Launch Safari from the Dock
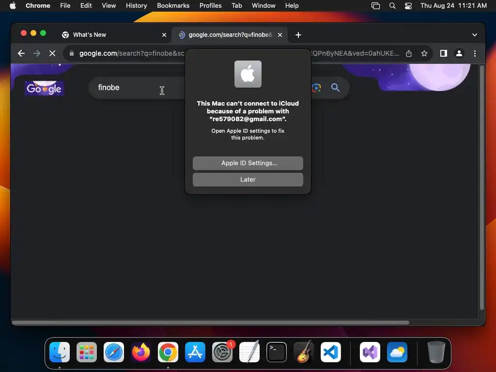Screen dimensions: 496x372 tap(113, 352)
